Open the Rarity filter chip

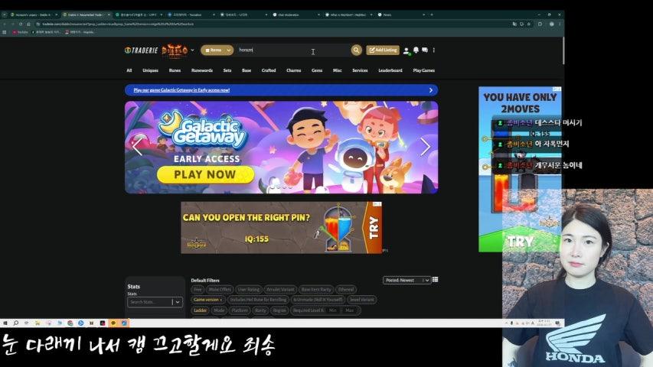260,310
